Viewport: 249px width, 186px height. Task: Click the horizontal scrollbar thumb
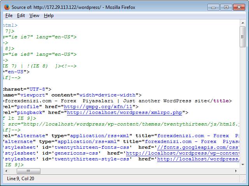coord(28,171)
